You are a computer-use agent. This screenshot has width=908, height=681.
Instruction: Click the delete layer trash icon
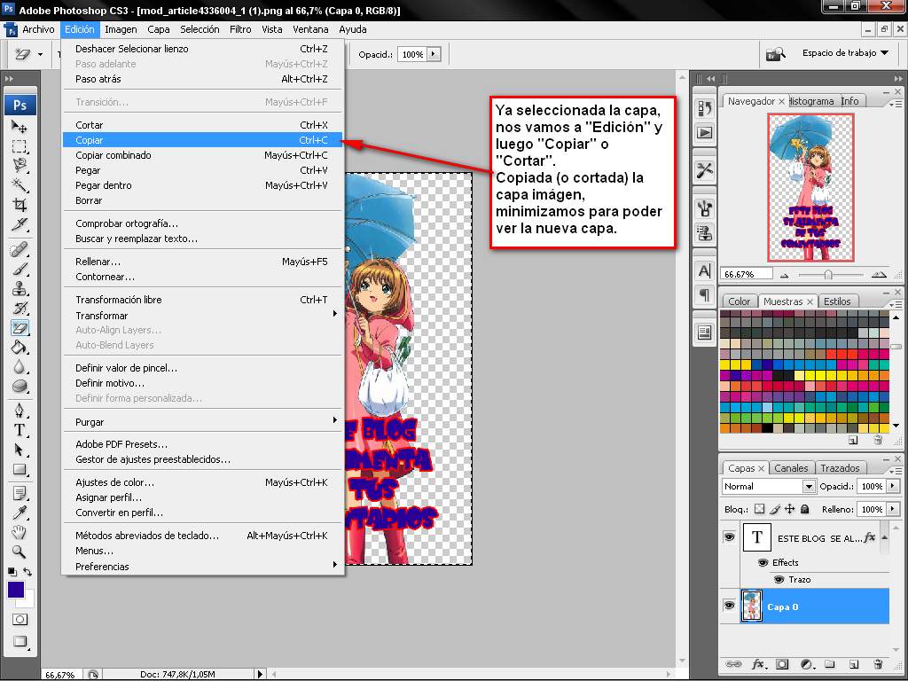pos(878,664)
